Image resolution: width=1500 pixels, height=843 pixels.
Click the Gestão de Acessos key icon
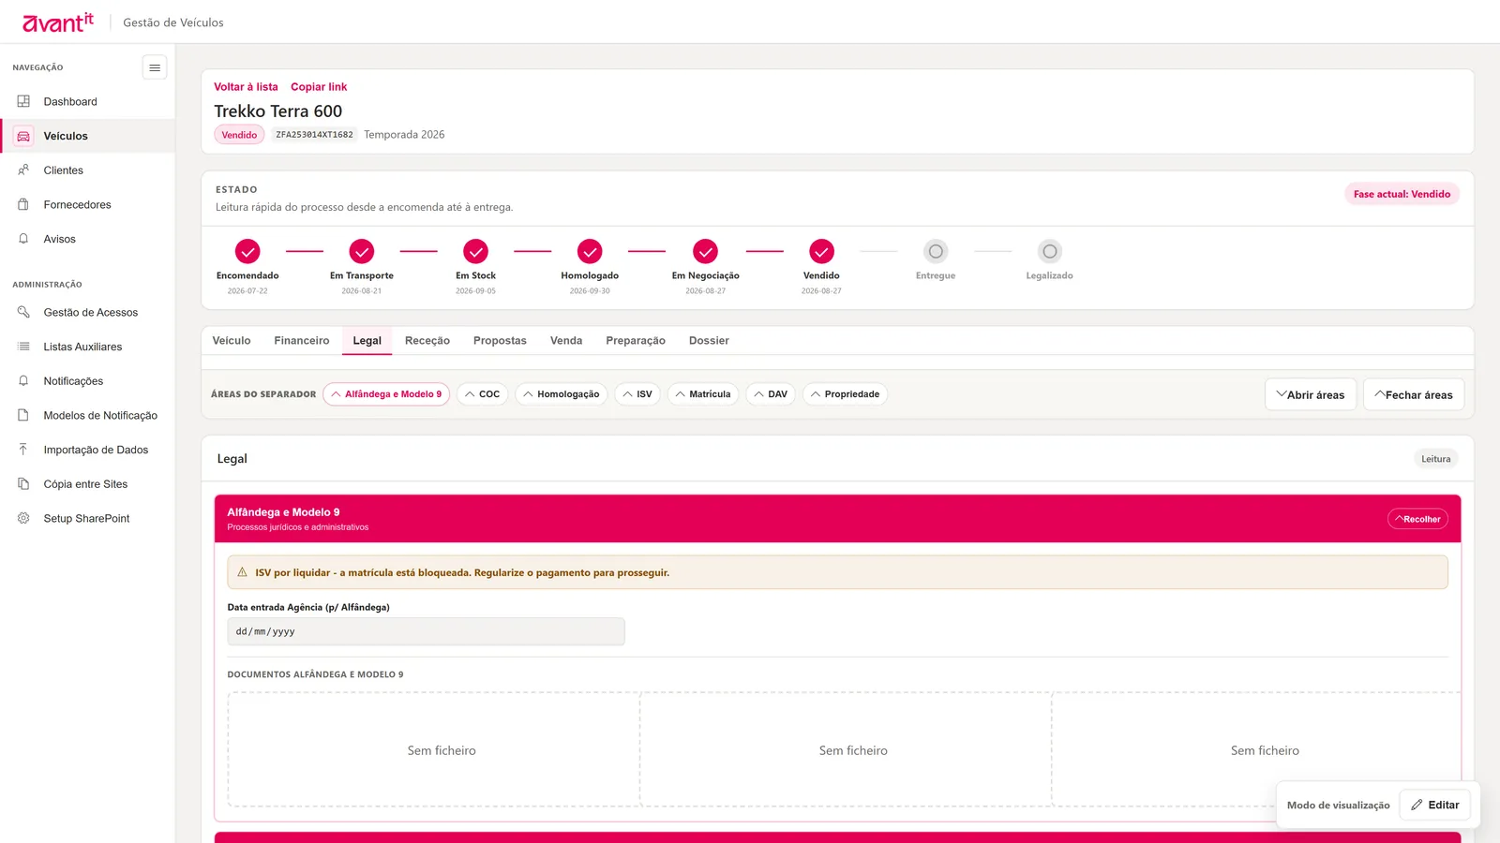(x=23, y=312)
